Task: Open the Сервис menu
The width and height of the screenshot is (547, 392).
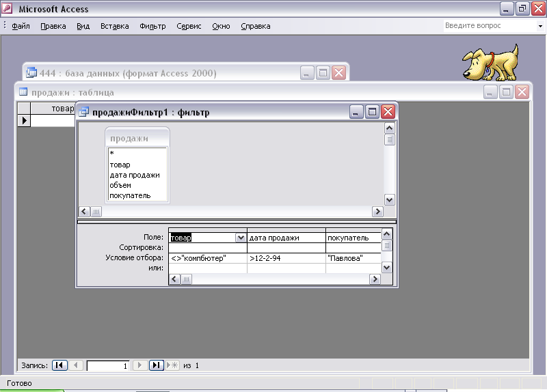Action: 189,26
